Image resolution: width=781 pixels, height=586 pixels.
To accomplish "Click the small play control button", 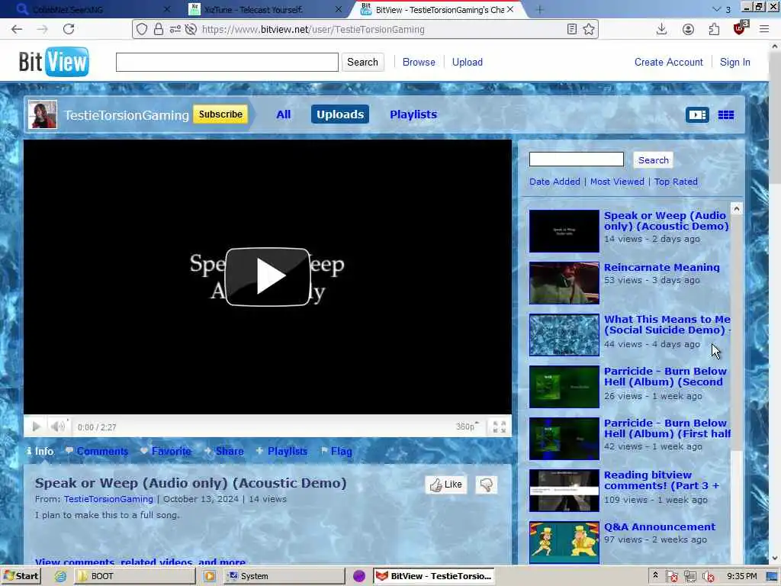I will pyautogui.click(x=36, y=427).
